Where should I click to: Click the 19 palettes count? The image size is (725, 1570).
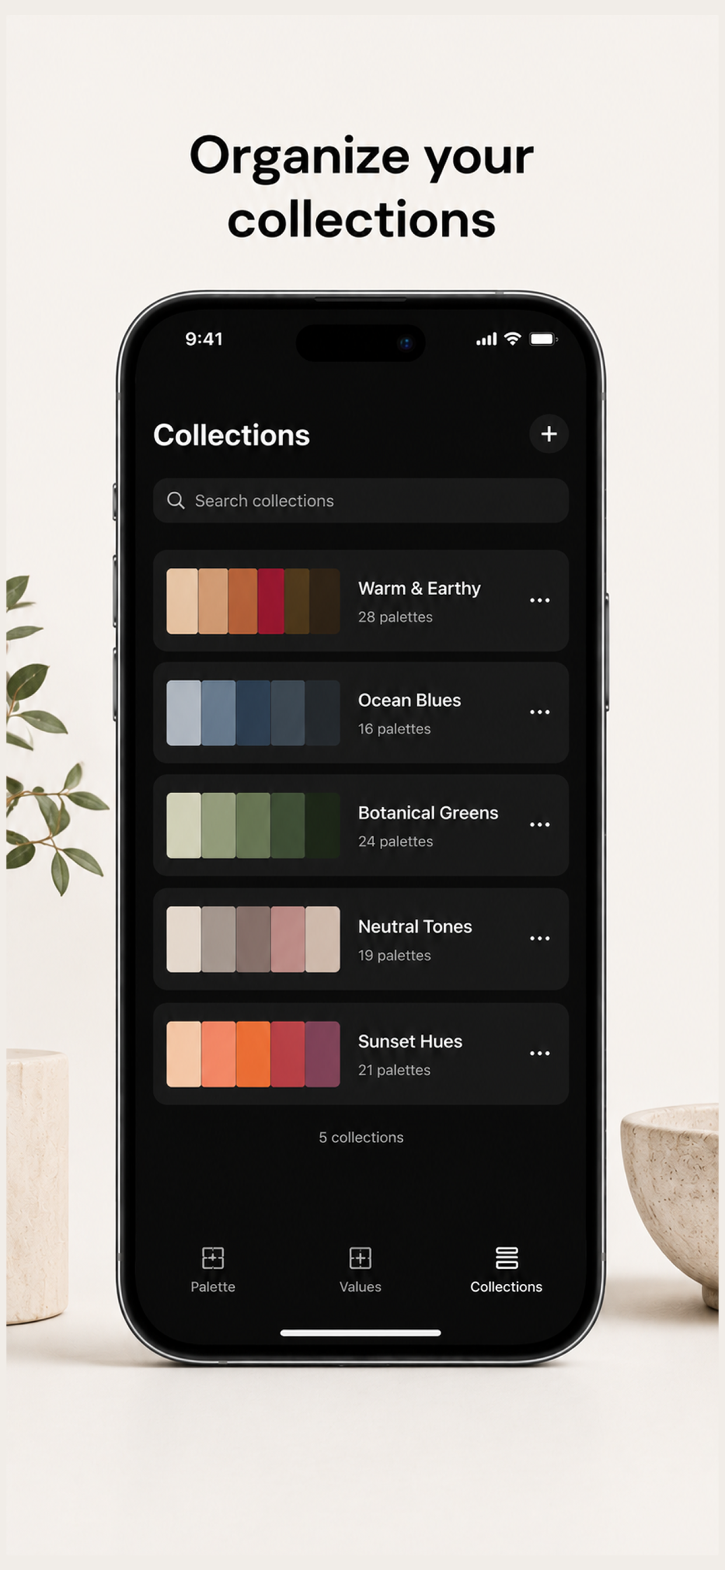[394, 955]
